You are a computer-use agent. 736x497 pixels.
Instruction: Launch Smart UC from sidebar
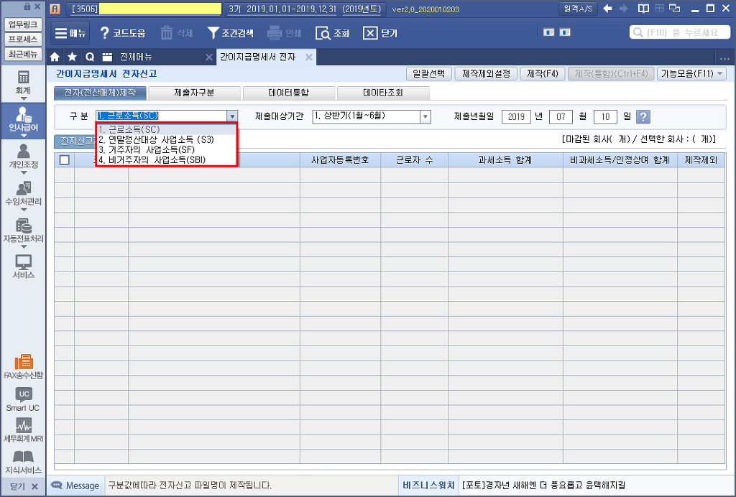click(x=24, y=399)
